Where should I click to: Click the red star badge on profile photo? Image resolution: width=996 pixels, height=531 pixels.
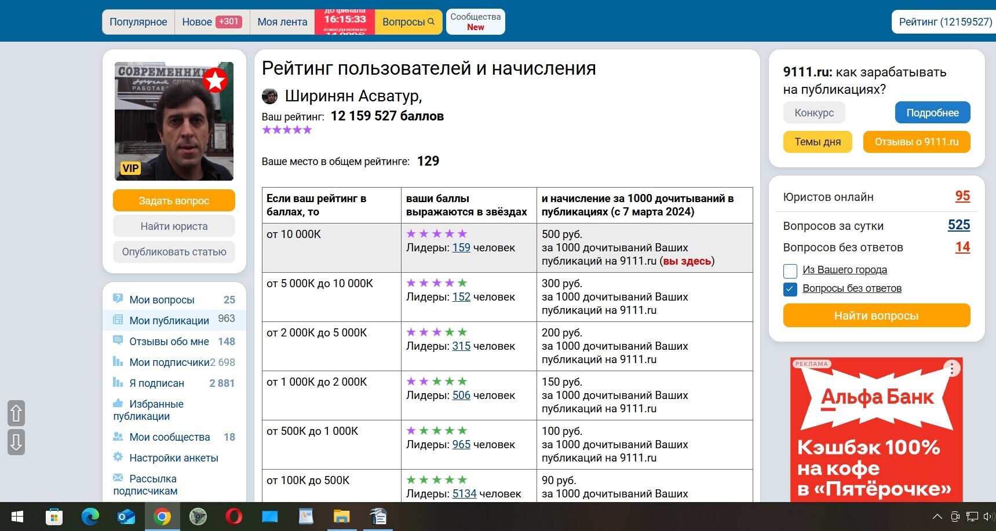pyautogui.click(x=216, y=80)
